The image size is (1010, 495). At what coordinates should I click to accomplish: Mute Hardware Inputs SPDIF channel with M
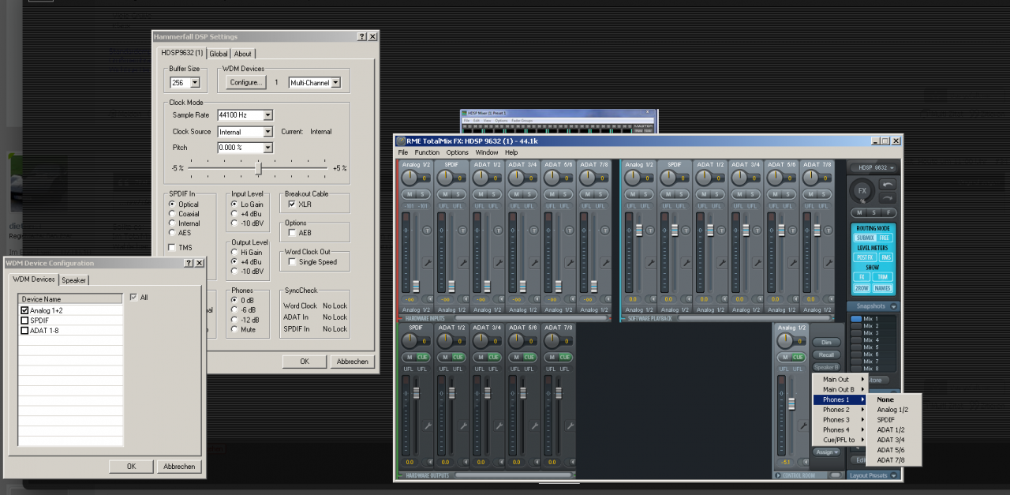444,194
